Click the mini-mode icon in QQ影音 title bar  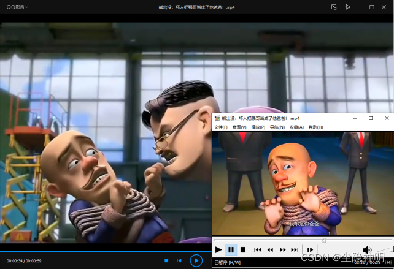point(334,7)
